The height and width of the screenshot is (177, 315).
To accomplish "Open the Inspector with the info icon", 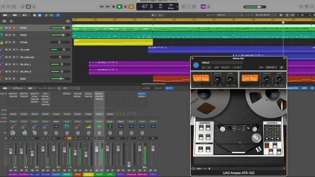I will tap(3, 7).
